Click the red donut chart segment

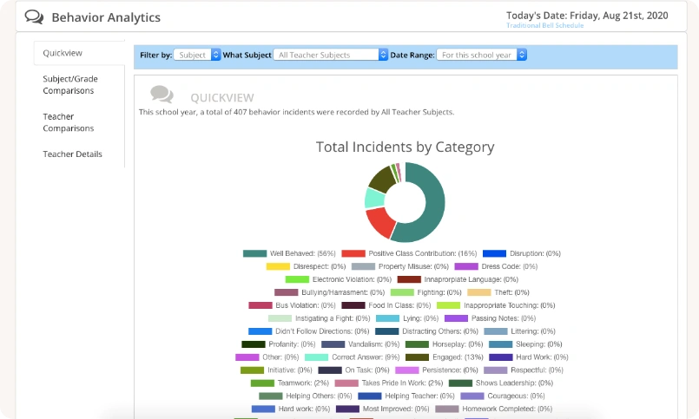point(379,222)
